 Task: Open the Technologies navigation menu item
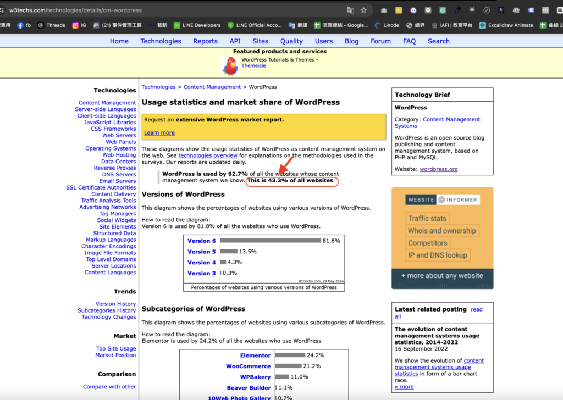coord(161,41)
